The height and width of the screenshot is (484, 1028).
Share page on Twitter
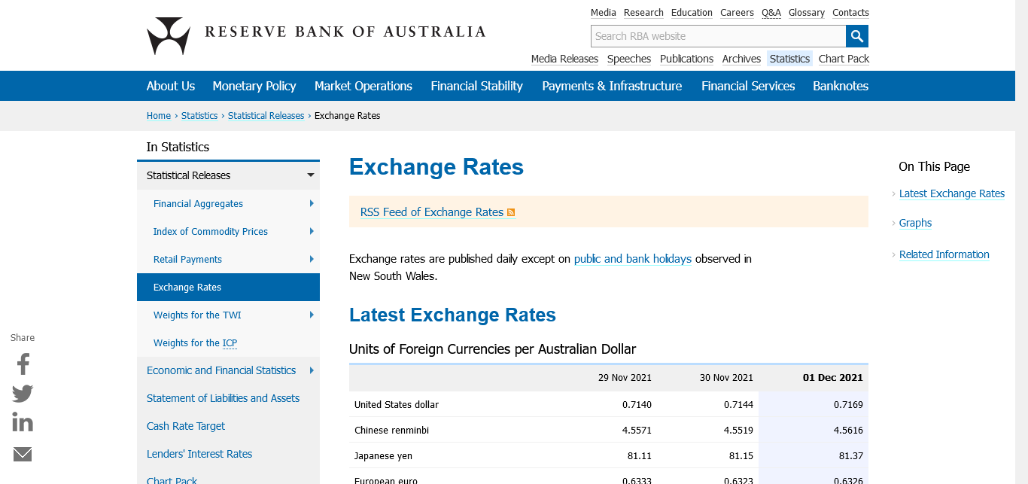pos(23,394)
